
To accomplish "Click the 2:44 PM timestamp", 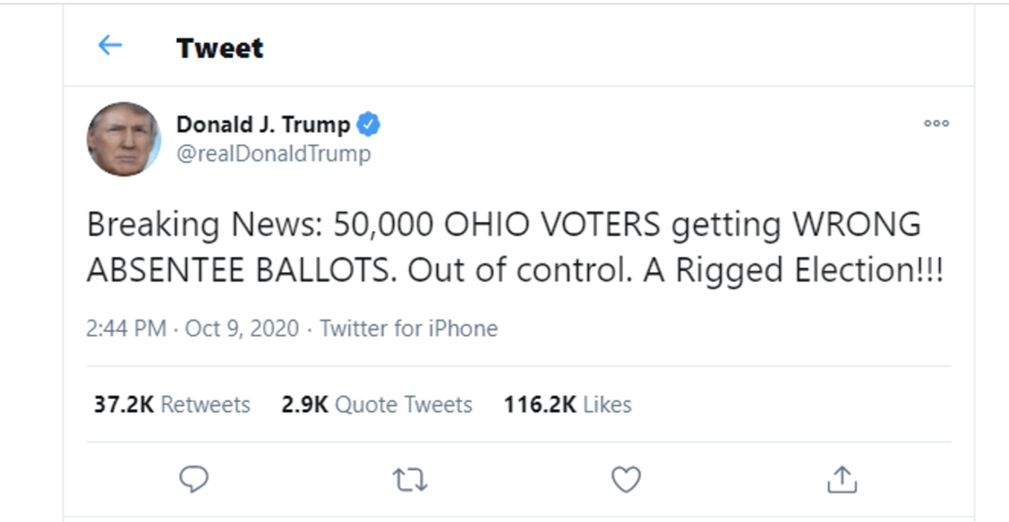I will pos(126,328).
